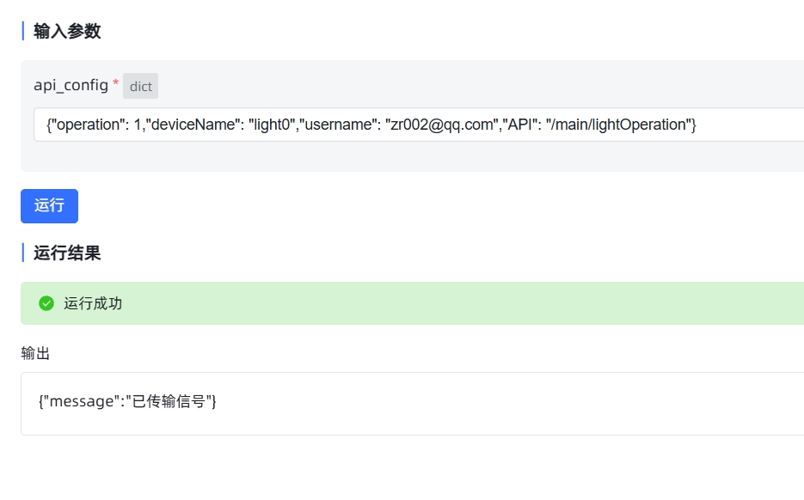Click the 输入参数 section heading
Image resolution: width=804 pixels, height=500 pixels.
pos(67,31)
